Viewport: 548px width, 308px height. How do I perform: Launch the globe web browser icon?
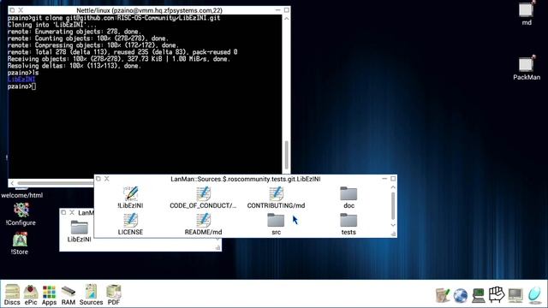pos(461,295)
